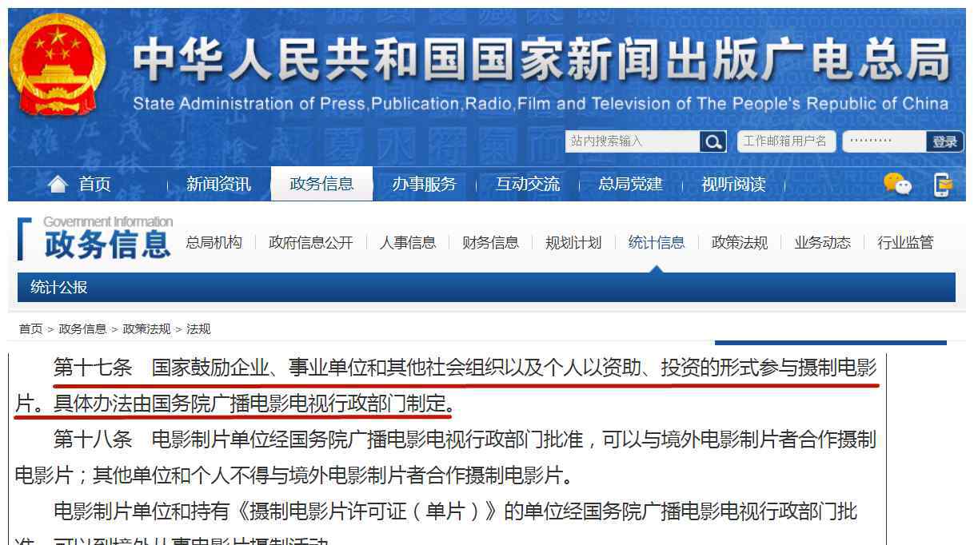Open 总局机构 submenu item
The image size is (974, 545).
(214, 242)
